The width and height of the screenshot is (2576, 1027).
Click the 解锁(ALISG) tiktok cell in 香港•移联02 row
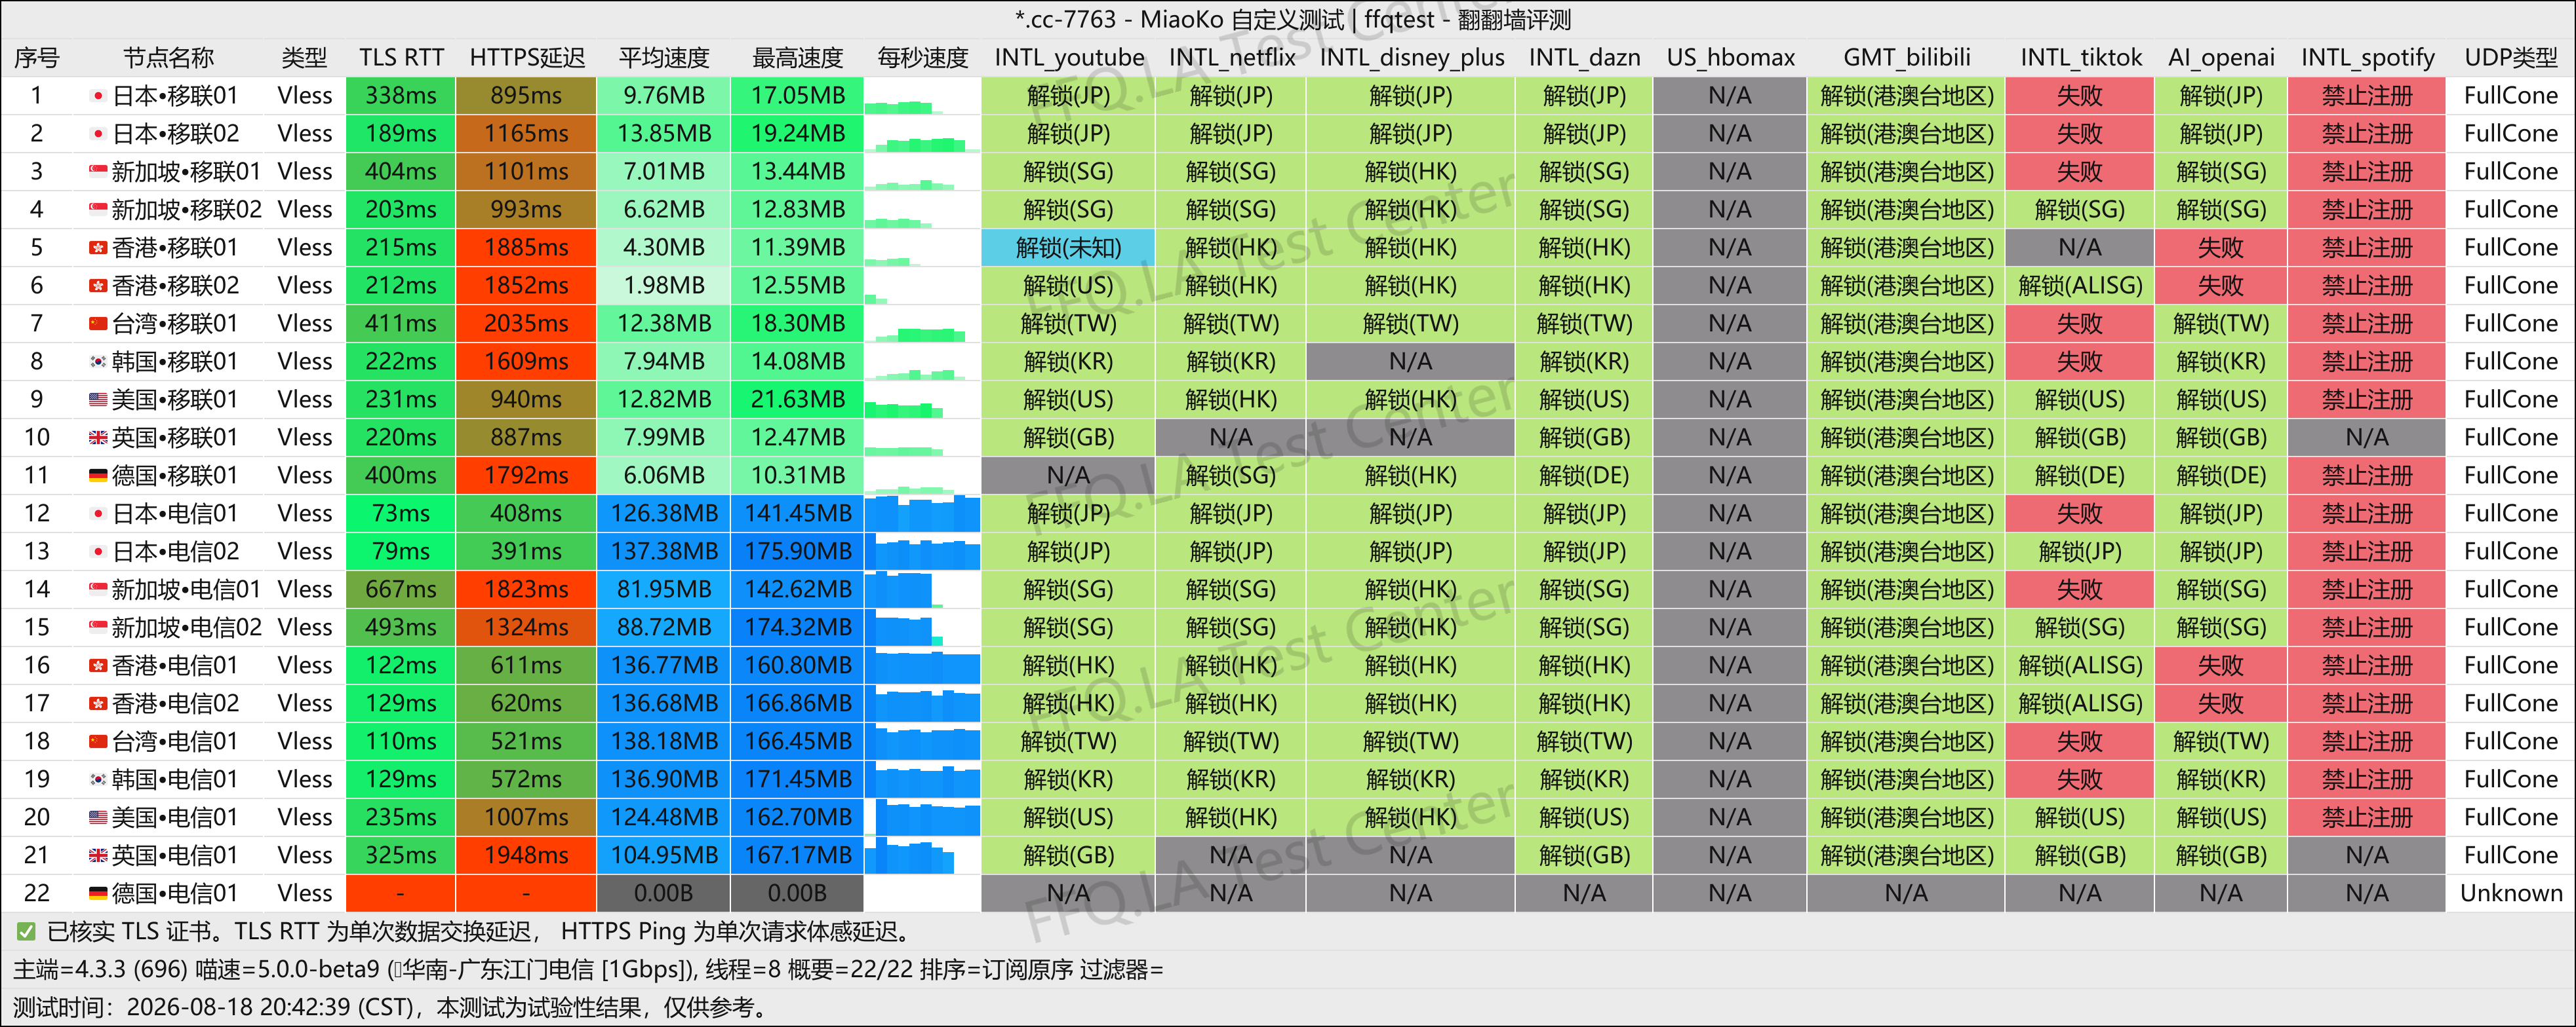click(2080, 286)
